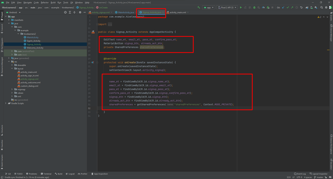The image size is (333, 179).
Task: Expand the com (androidTest) package
Action: (12, 51)
